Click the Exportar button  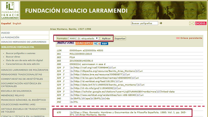pos(120,38)
